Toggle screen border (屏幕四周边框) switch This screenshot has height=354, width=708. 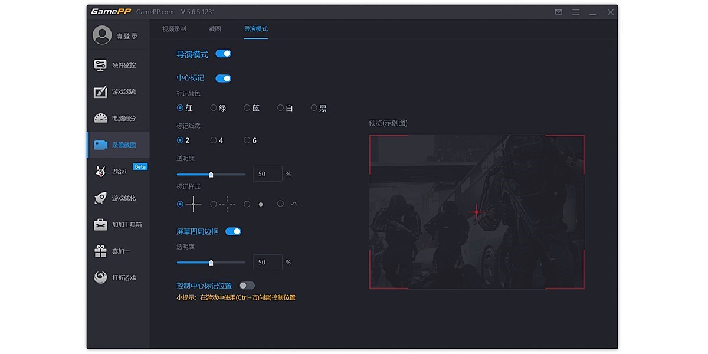234,231
